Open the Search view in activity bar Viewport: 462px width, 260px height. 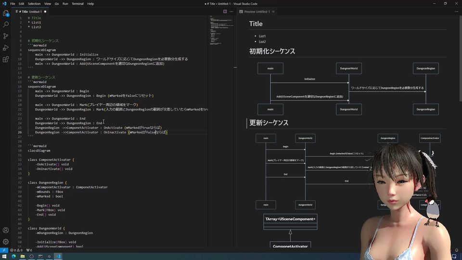6,24
